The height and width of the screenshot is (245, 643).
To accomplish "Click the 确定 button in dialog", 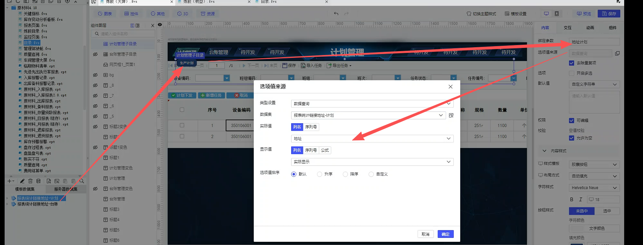I will 445,234.
